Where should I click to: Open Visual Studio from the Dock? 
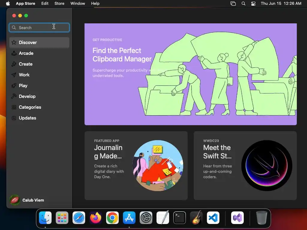(237, 218)
